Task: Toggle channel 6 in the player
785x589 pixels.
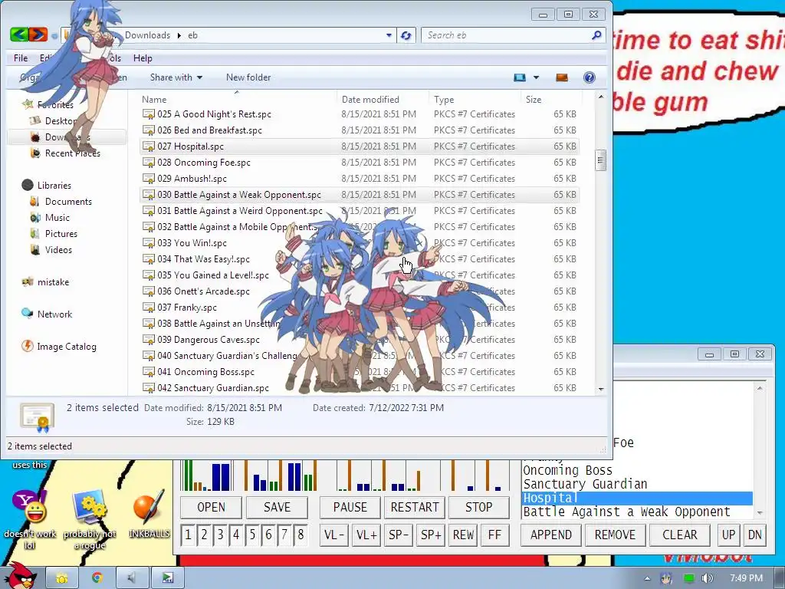Action: [268, 535]
